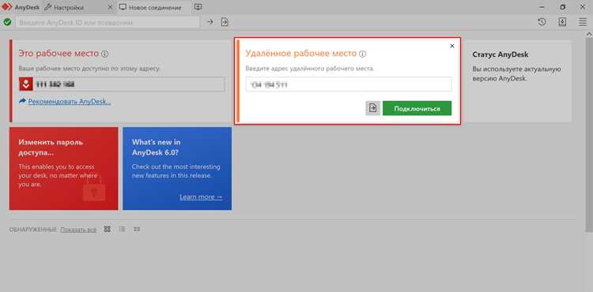
Task: Switch discovered view to compact details
Action: (x=137, y=229)
